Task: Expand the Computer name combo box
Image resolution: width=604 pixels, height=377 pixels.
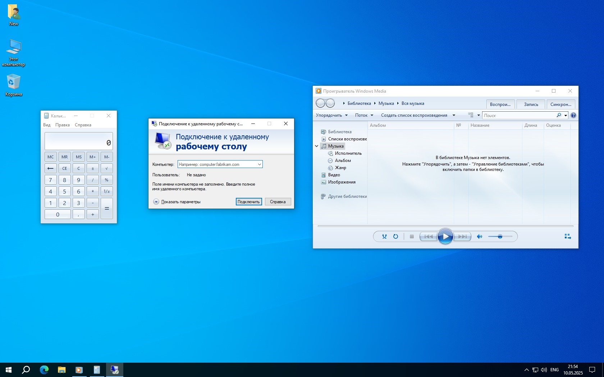Action: click(259, 164)
